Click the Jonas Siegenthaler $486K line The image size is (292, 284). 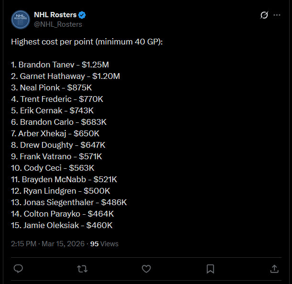click(x=69, y=202)
